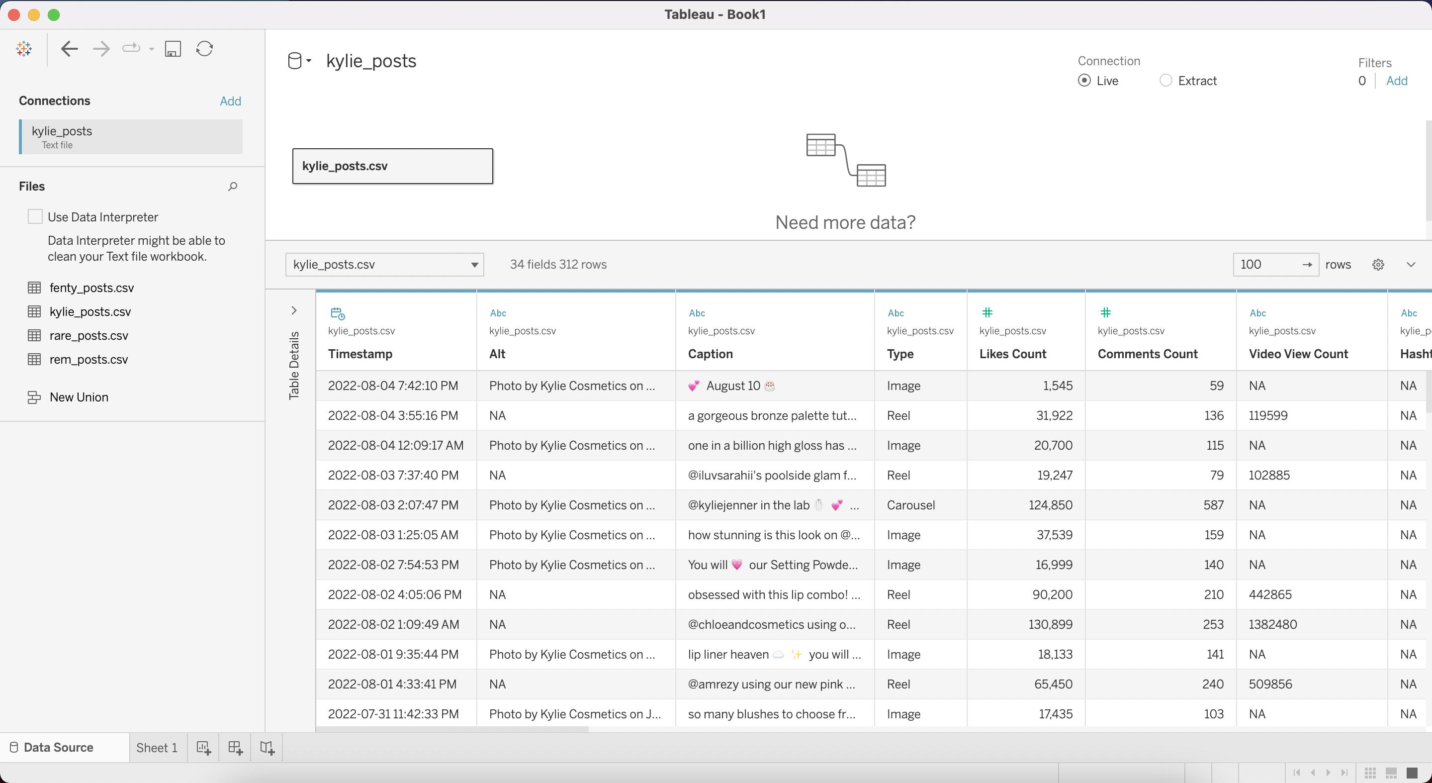This screenshot has width=1432, height=783.
Task: Click the Comments Count column header
Action: (1148, 354)
